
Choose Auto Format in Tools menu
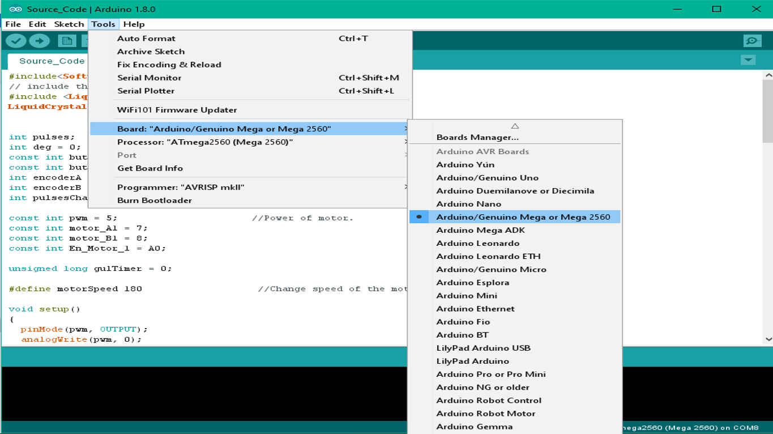point(146,39)
